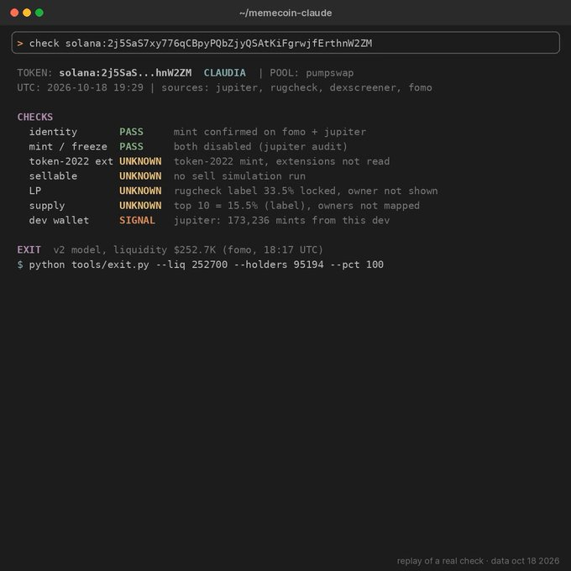Click 'mint confirmed on fomo + jupiter' text
This screenshot has height=571, width=571.
pyautogui.click(x=270, y=132)
